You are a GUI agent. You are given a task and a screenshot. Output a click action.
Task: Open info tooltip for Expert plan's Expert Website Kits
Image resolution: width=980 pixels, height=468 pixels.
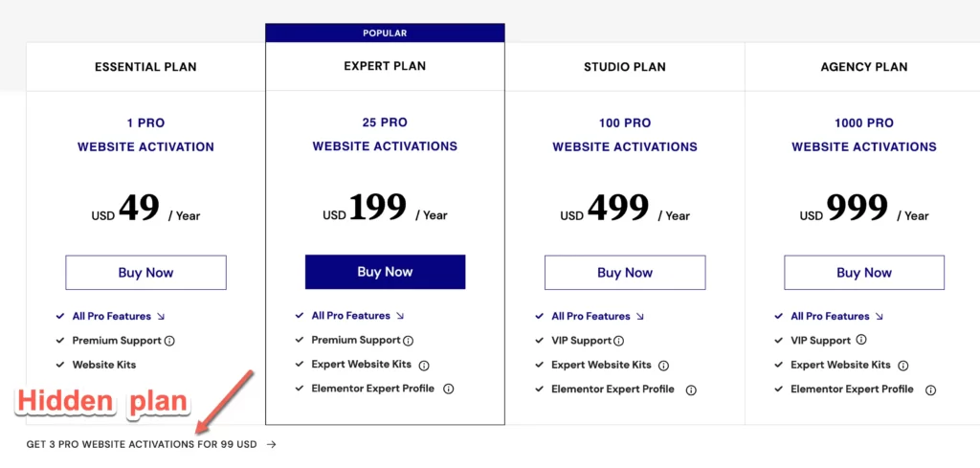point(424,366)
